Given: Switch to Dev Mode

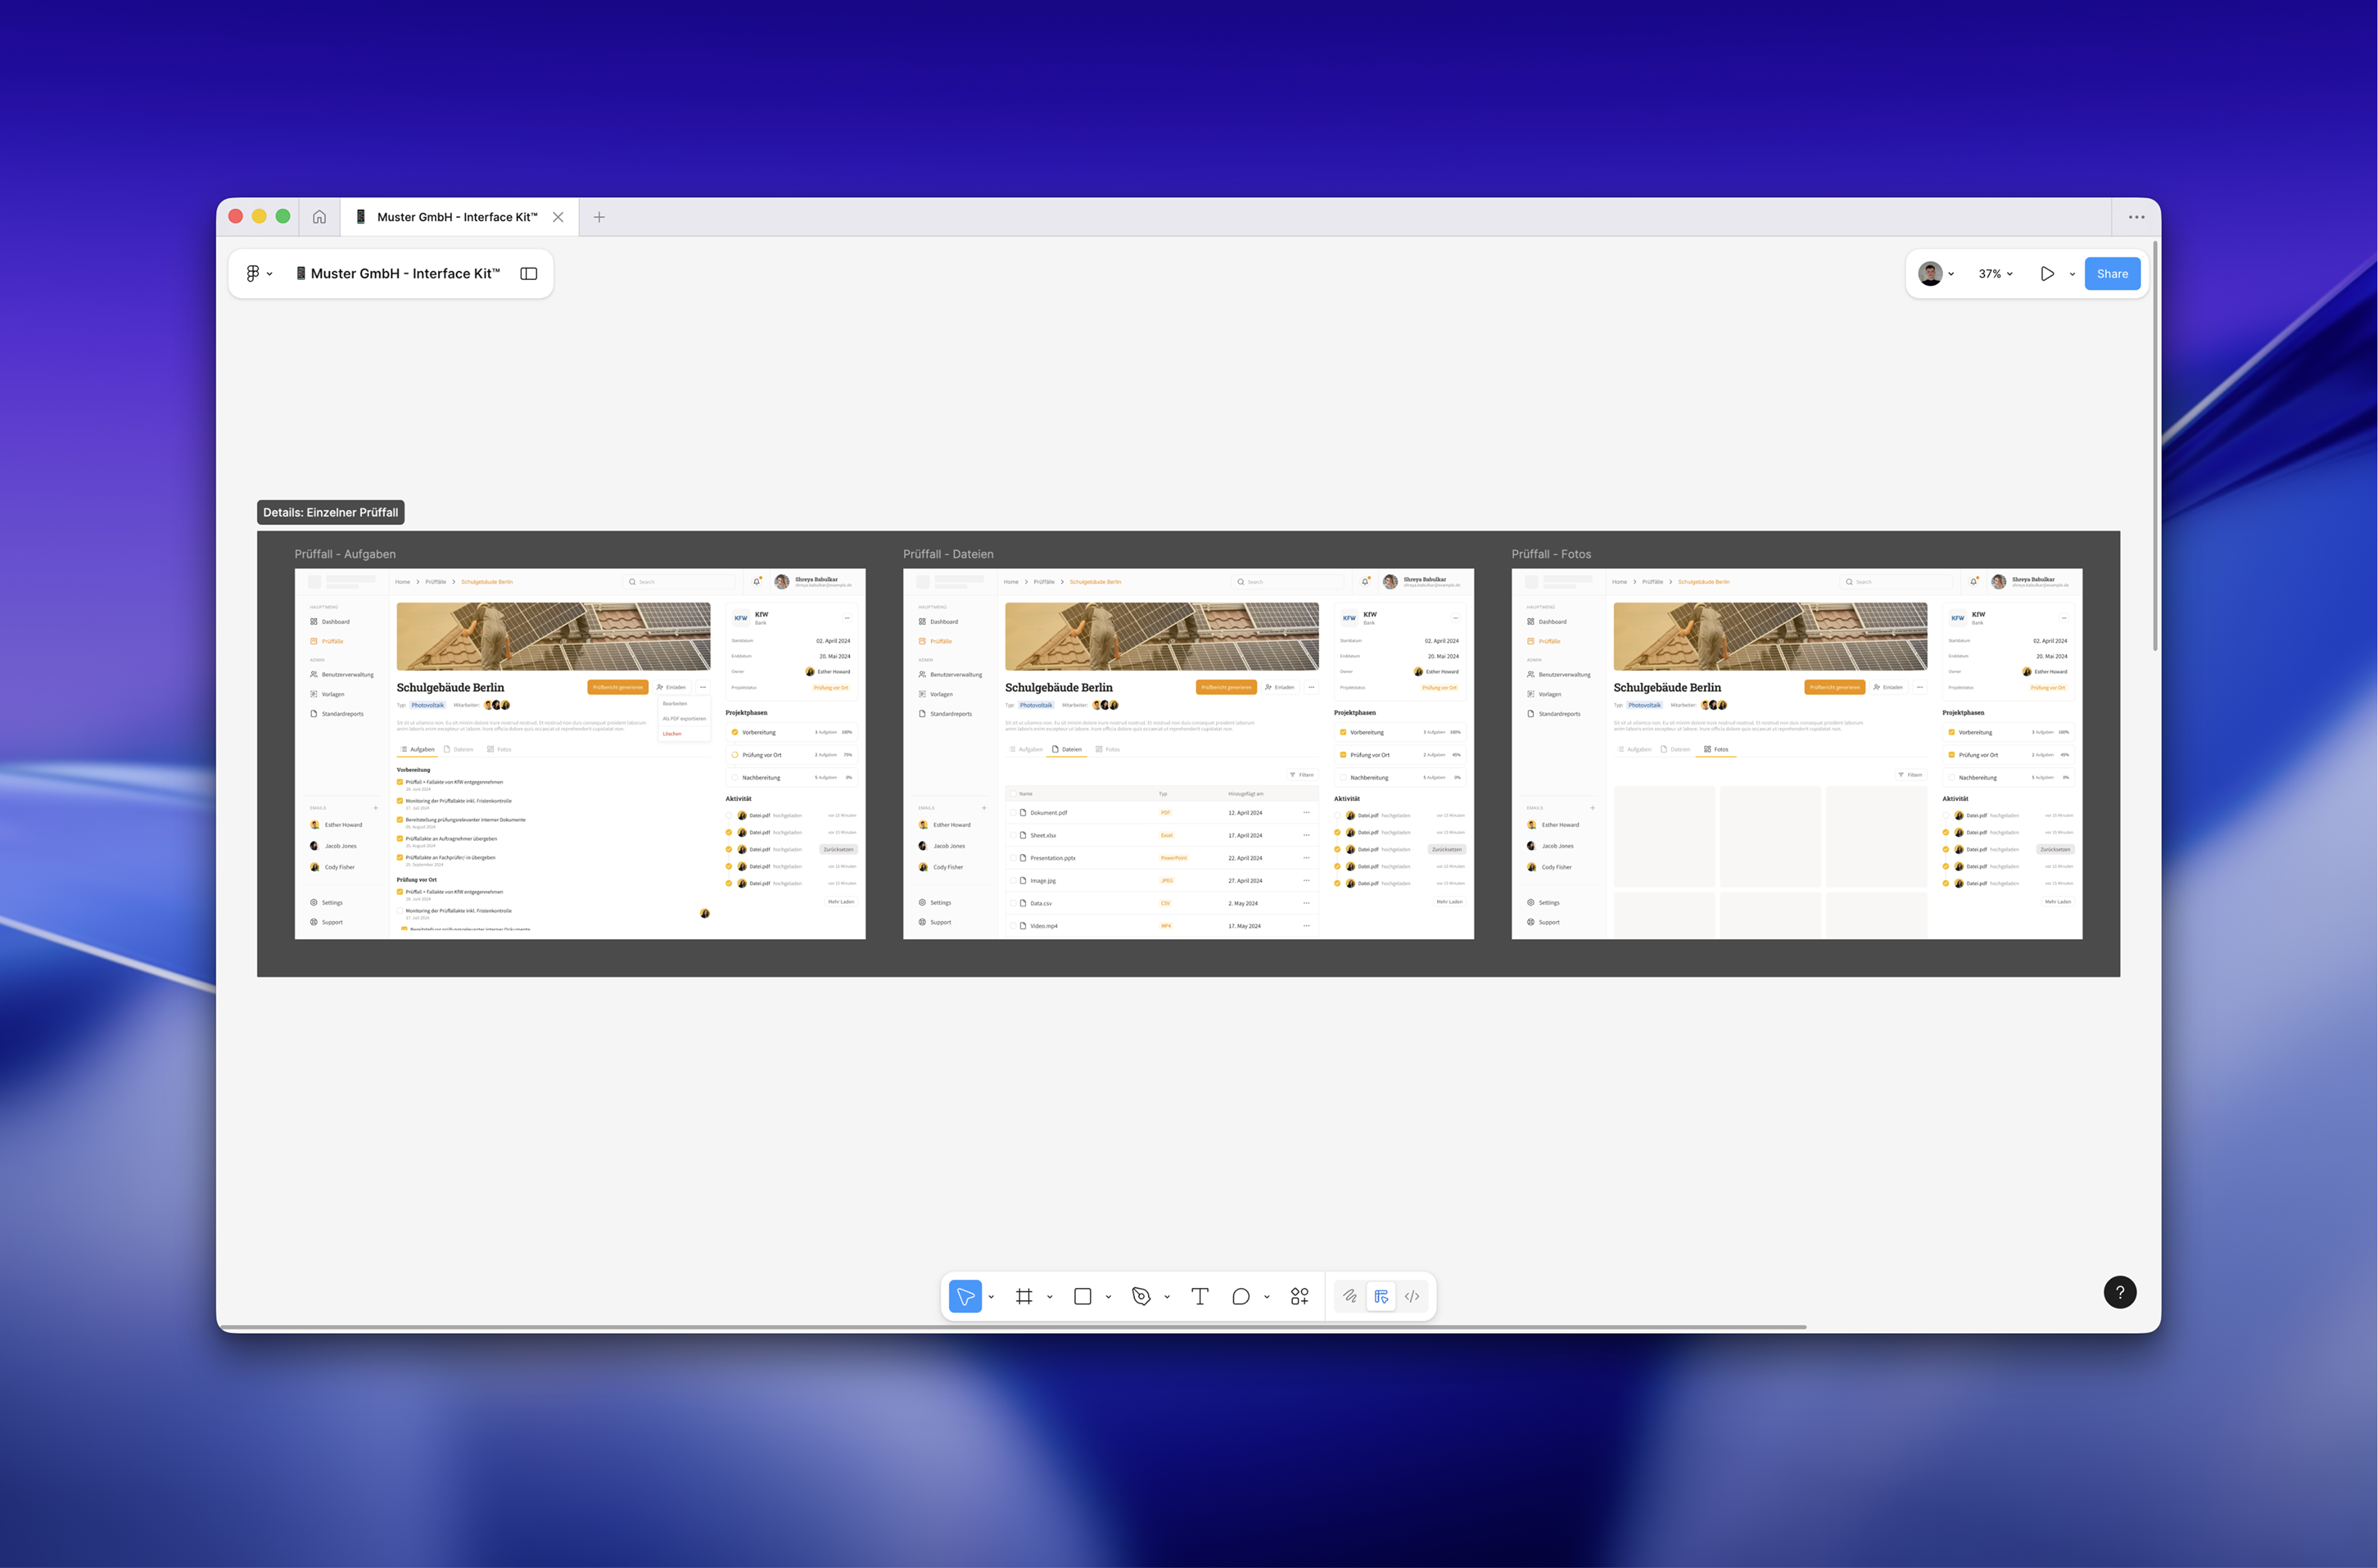Looking at the screenshot, I should pos(1412,1296).
